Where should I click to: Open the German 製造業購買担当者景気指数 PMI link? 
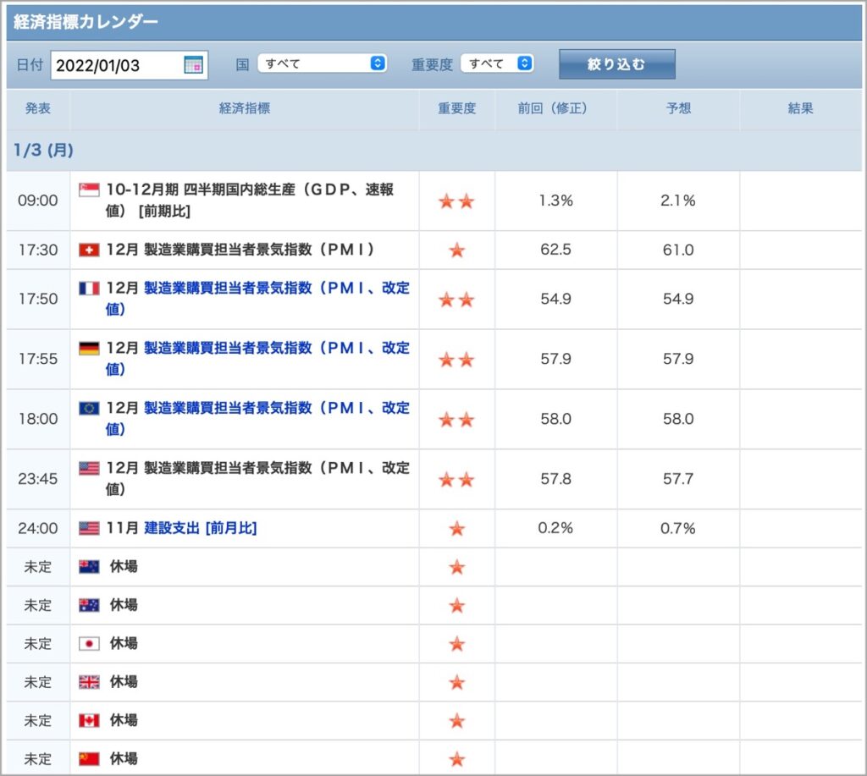257,359
